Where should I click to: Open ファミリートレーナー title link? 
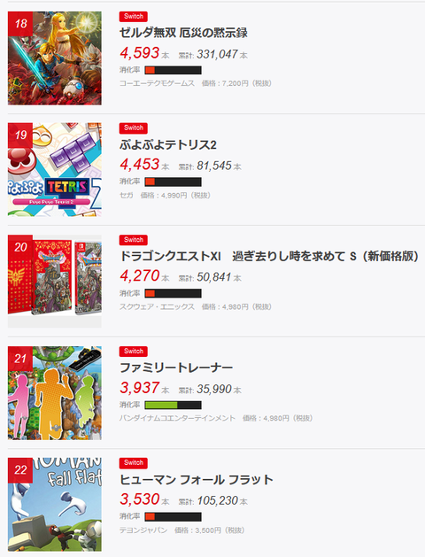pos(176,367)
